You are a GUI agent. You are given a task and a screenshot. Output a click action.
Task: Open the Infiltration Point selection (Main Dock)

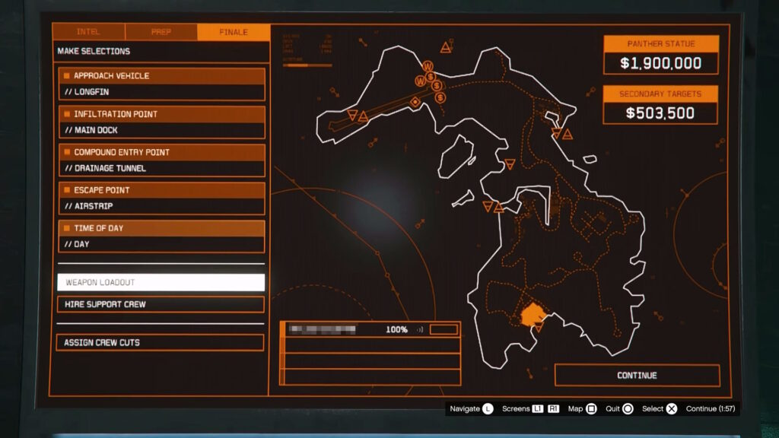[161, 122]
